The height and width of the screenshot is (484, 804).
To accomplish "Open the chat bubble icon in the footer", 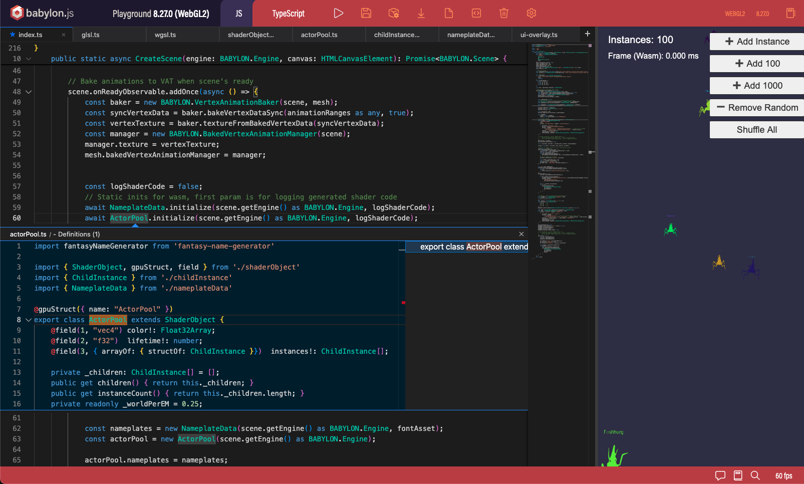I will (x=720, y=475).
